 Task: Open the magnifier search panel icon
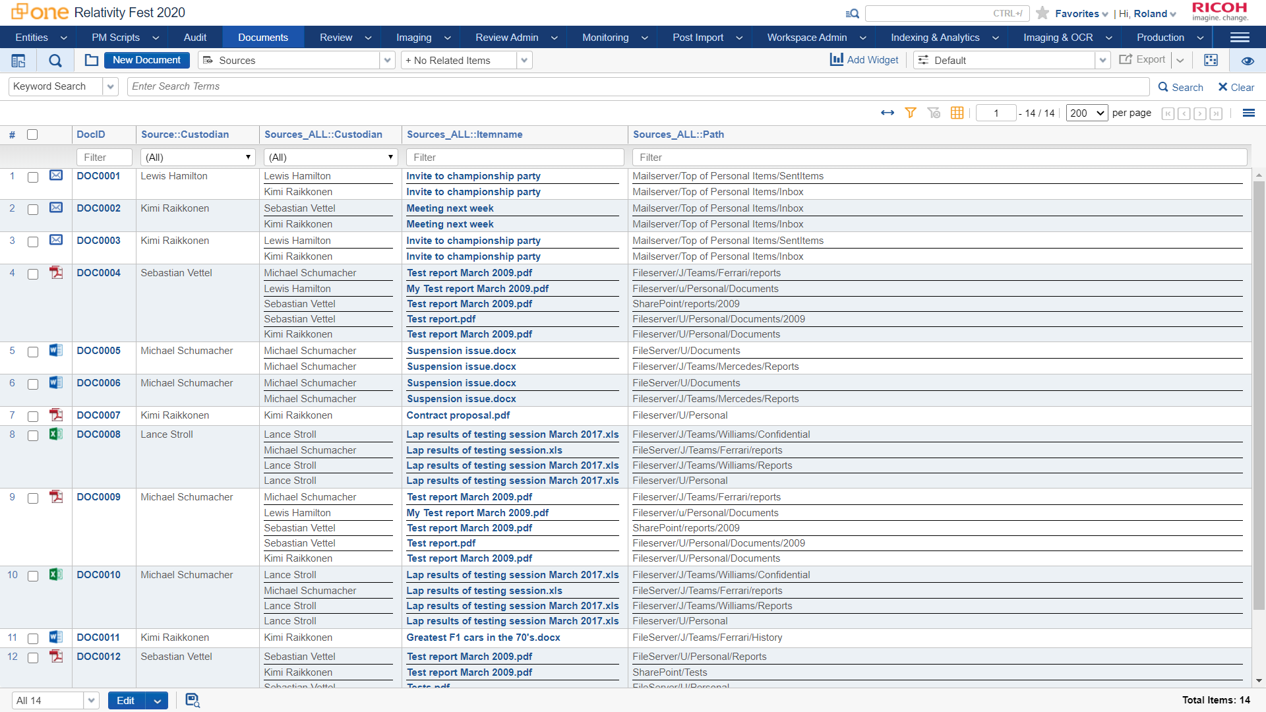(x=55, y=61)
